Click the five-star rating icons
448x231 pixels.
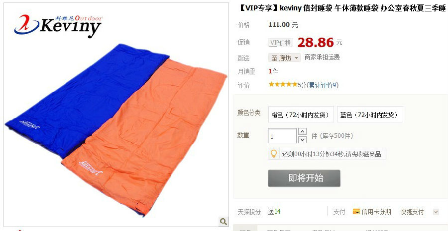tap(283, 84)
